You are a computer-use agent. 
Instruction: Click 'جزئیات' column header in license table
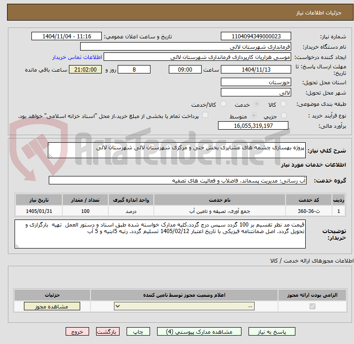[x=52, y=295]
